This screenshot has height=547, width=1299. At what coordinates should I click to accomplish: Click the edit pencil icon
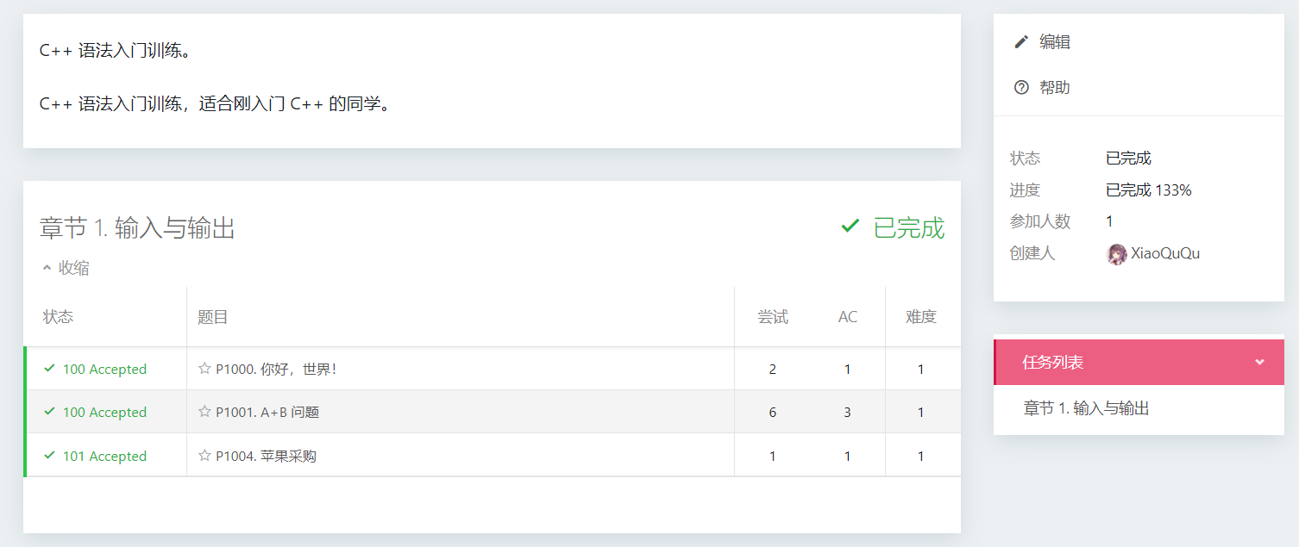coord(1023,40)
